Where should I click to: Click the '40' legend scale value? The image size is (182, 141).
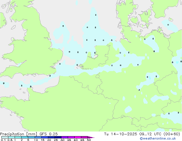[x=75, y=140]
